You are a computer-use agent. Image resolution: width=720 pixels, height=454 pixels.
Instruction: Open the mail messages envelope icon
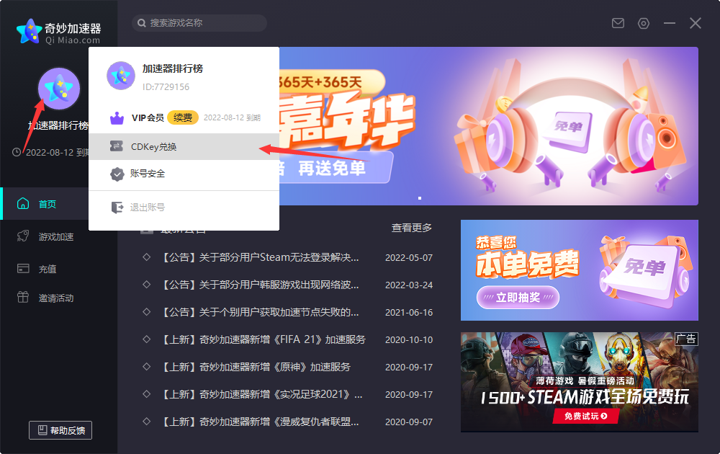pos(618,23)
